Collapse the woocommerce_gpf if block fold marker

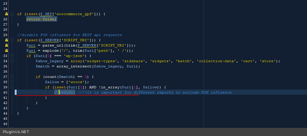coord(12,14)
